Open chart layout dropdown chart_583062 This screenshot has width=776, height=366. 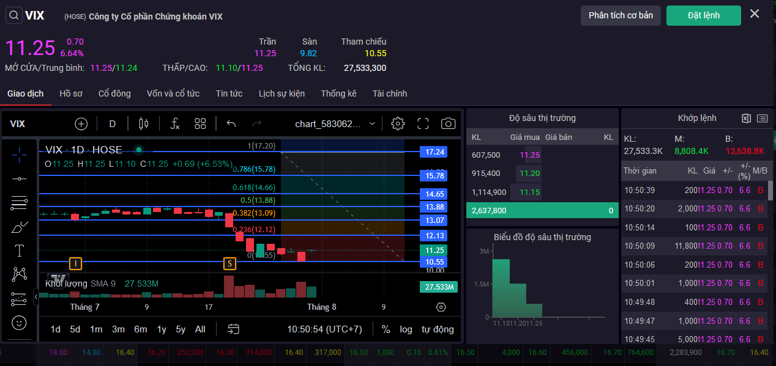tap(335, 124)
